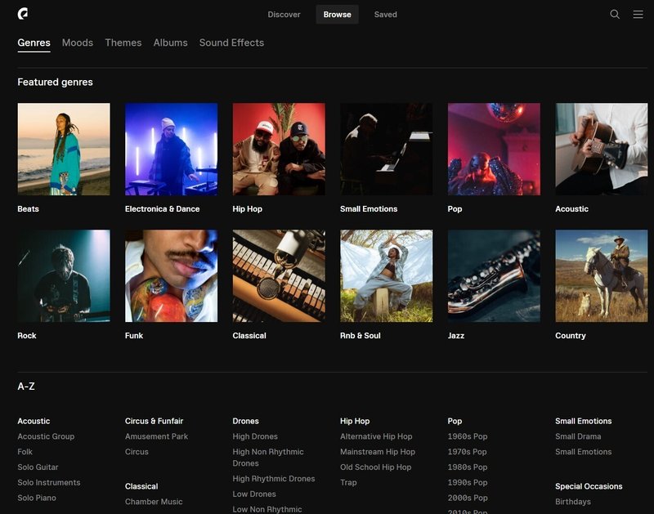Click the Rock caption under featured genres
The width and height of the screenshot is (654, 514).
tap(27, 336)
